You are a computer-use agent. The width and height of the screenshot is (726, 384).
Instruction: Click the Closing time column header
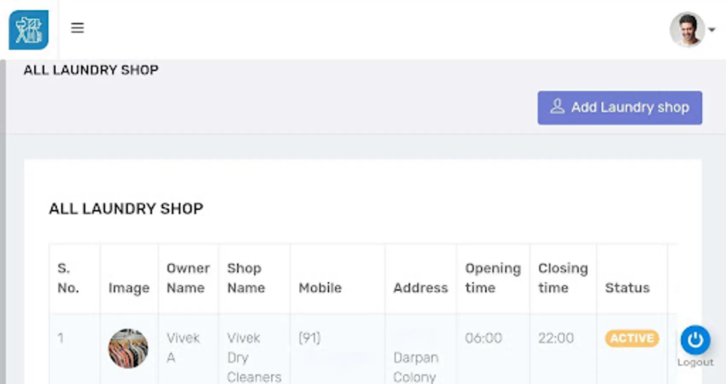[563, 278]
